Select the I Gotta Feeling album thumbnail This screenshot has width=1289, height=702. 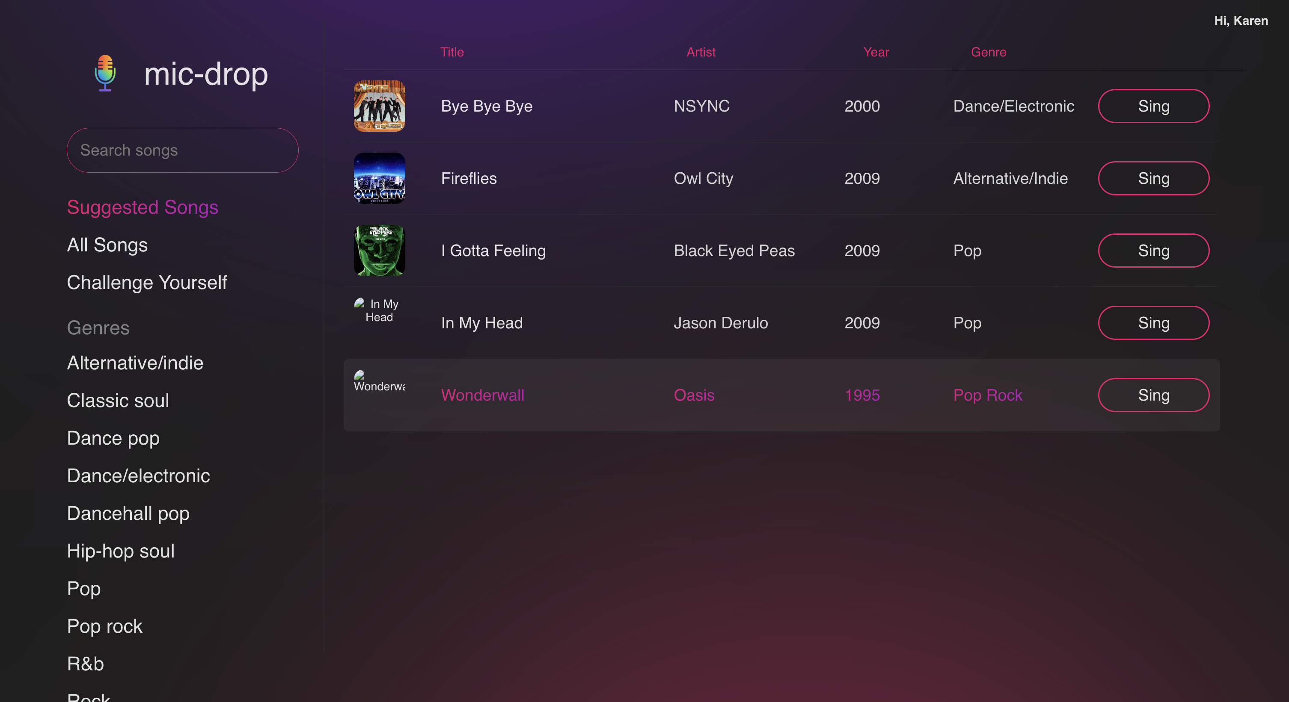tap(379, 251)
